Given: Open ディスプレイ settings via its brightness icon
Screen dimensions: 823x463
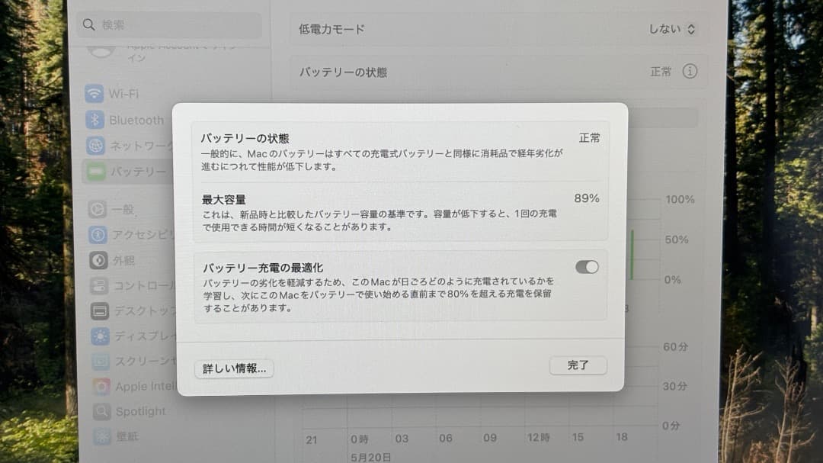Looking at the screenshot, I should pos(100,336).
